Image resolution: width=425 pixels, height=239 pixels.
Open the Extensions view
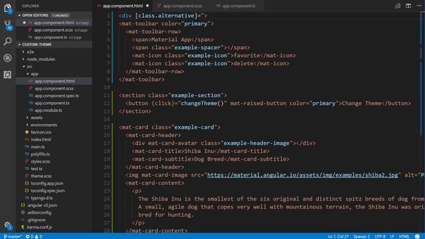[7, 74]
